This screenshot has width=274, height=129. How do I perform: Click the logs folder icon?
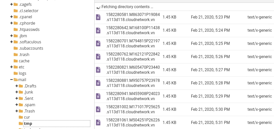click(15, 73)
